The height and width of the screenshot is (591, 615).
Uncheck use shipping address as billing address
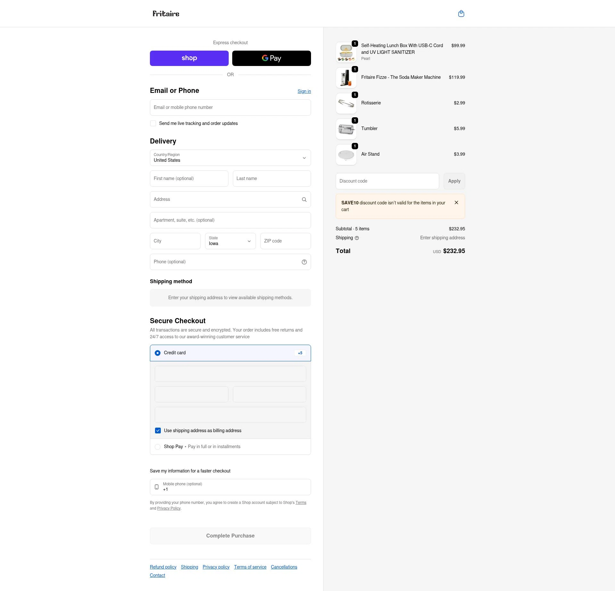(x=158, y=431)
